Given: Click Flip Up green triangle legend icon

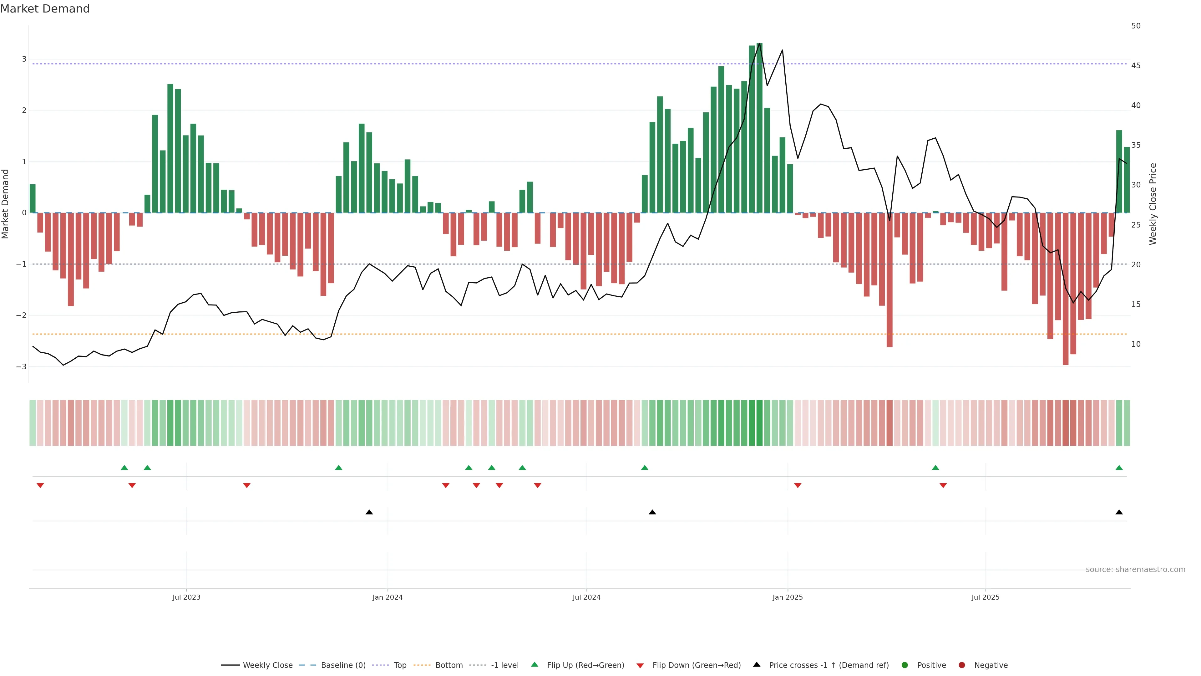Looking at the screenshot, I should point(535,665).
